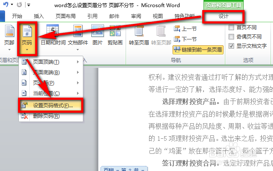Uncheck 显示文档文字 checkbox
This screenshot has width=273, height=171.
pos(231,46)
